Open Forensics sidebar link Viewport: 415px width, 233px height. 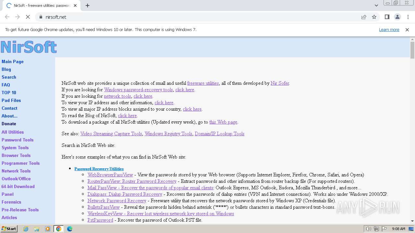click(x=11, y=202)
